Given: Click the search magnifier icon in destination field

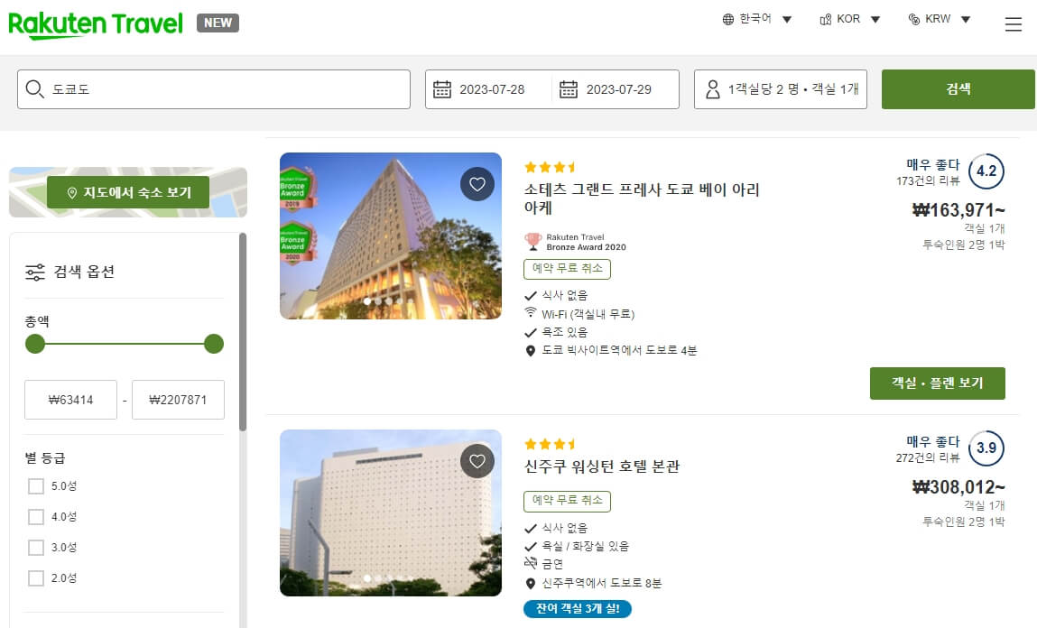Looking at the screenshot, I should click(x=34, y=88).
